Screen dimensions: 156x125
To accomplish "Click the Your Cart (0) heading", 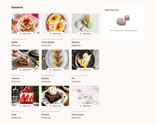I will point(112,10).
